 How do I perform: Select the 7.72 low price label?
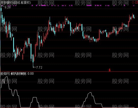[x=39, y=68]
